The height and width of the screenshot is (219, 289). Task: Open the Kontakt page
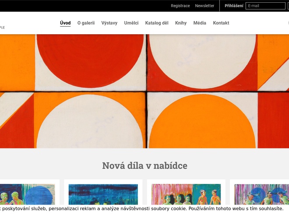click(221, 23)
